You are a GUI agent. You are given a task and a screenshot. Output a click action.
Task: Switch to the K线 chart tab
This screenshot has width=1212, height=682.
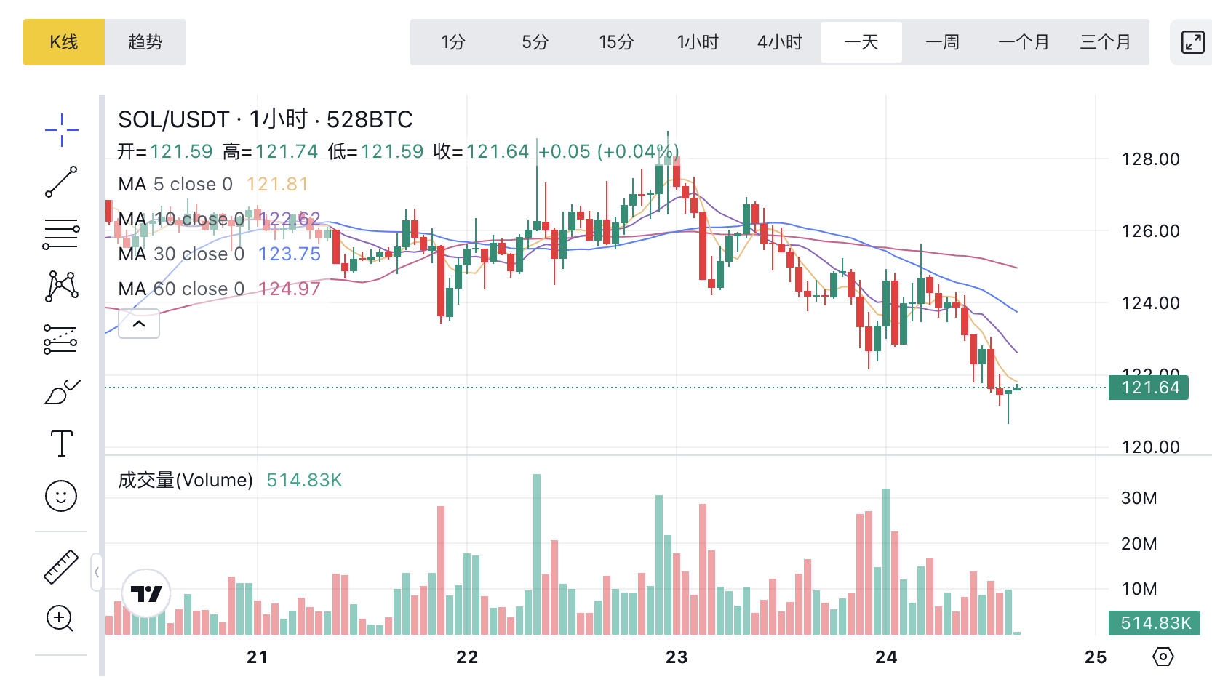click(x=64, y=42)
